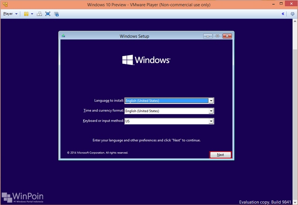Image resolution: width=298 pixels, height=205 pixels.
Task: Minimize the VMware Player window
Action: coord(273,4)
